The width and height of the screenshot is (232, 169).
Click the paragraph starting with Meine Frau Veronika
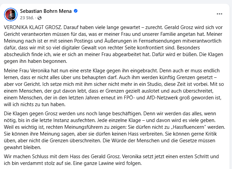click(x=114, y=88)
